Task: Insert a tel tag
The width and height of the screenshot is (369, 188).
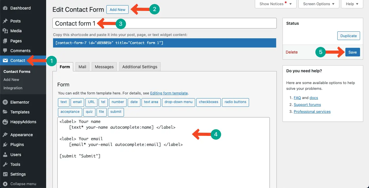Action: coord(103,102)
